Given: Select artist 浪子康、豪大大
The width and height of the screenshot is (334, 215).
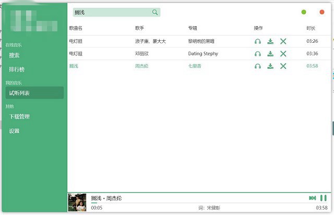Looking at the screenshot, I should click(x=150, y=41).
